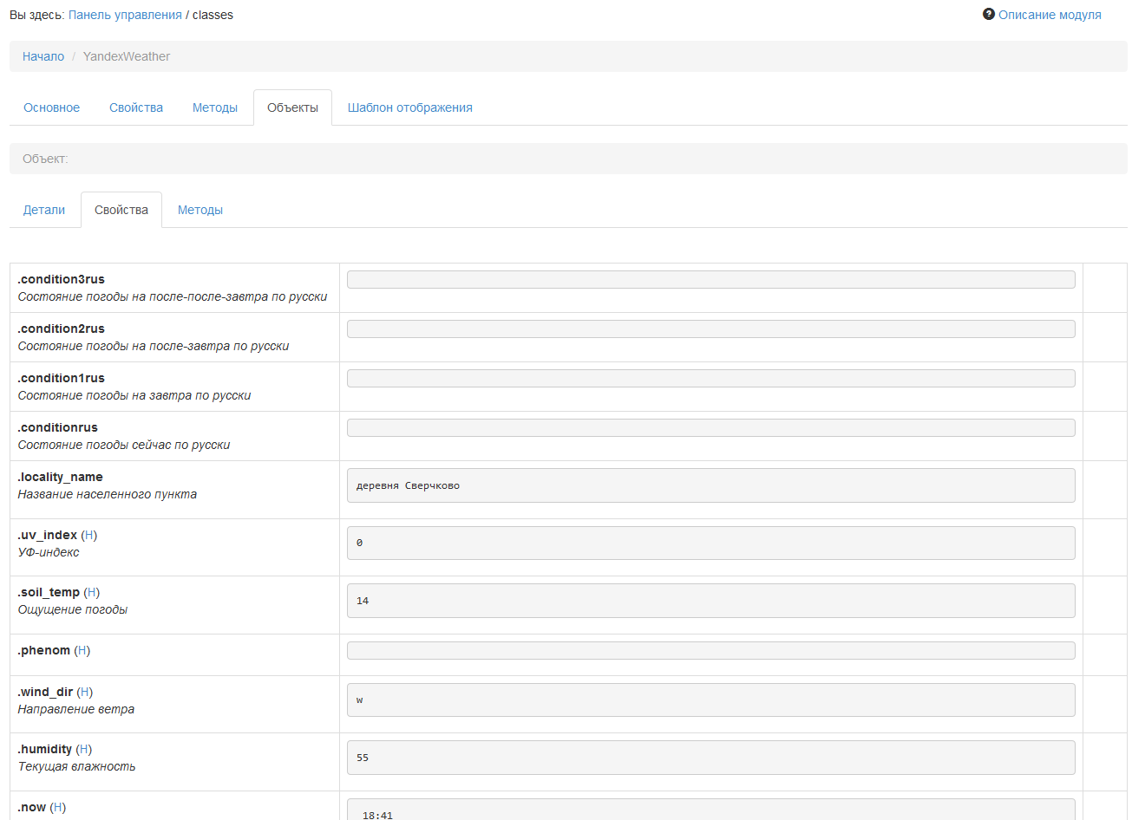Open history (H) link for soil_temp
This screenshot has height=820, width=1132.
click(92, 592)
